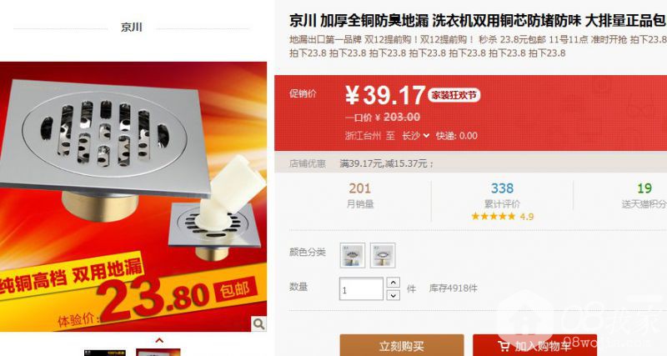Click the quantity input field

click(x=361, y=288)
